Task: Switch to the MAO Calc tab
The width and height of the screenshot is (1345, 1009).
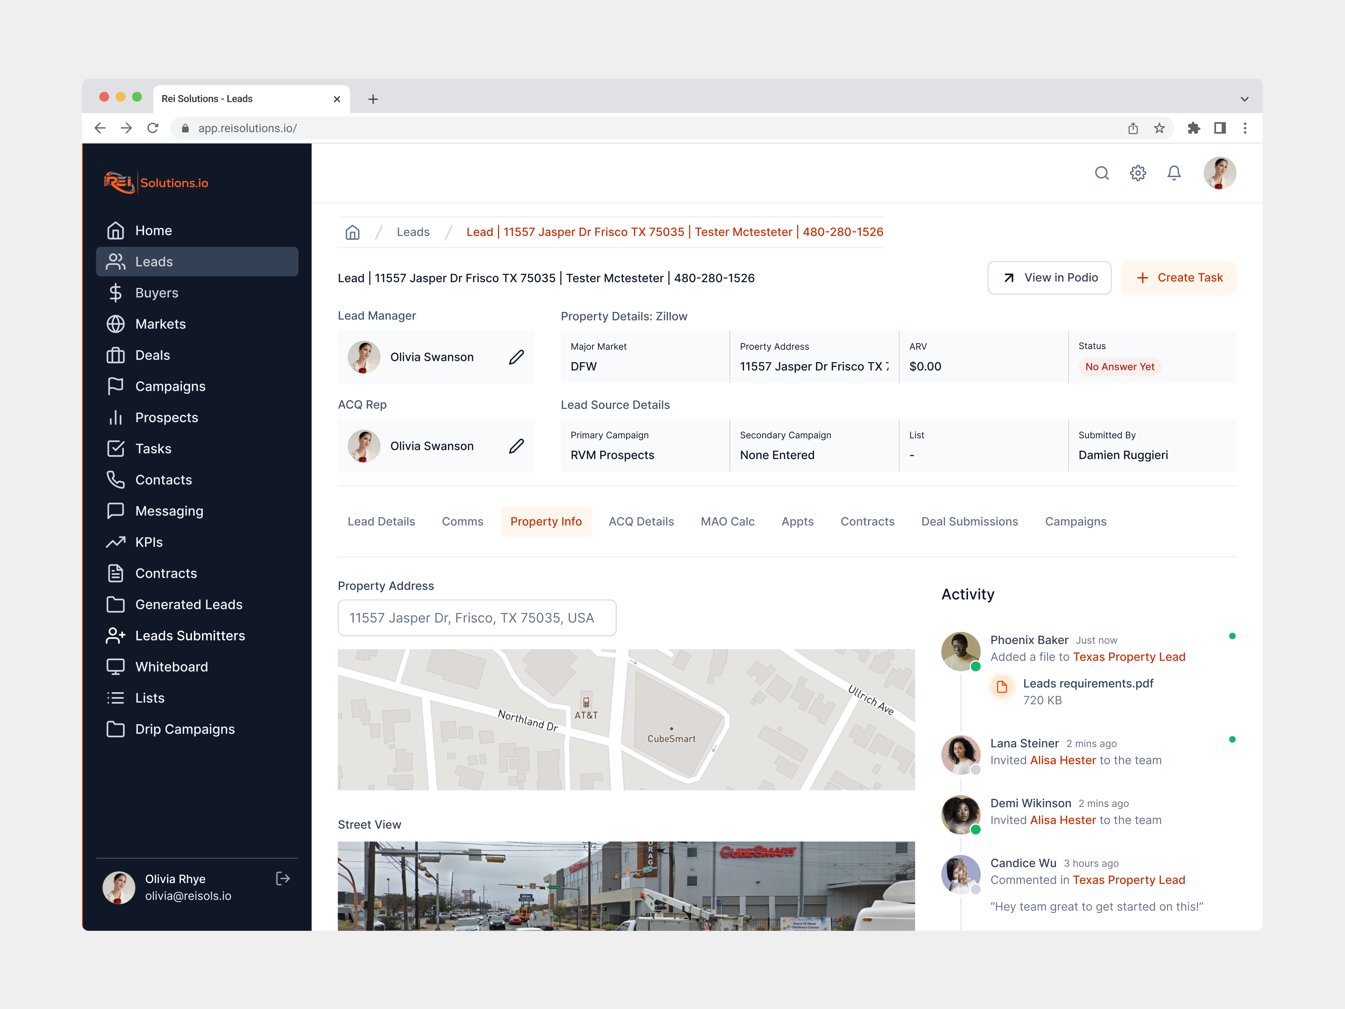Action: pos(727,521)
